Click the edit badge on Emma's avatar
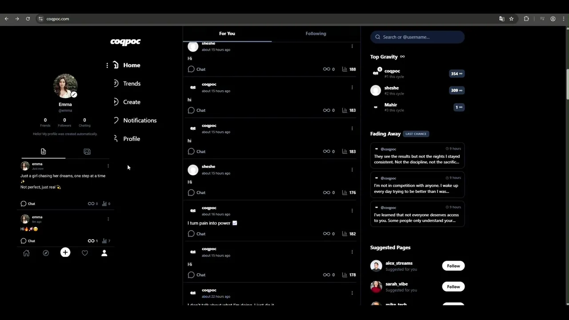This screenshot has width=569, height=320. pos(74,94)
